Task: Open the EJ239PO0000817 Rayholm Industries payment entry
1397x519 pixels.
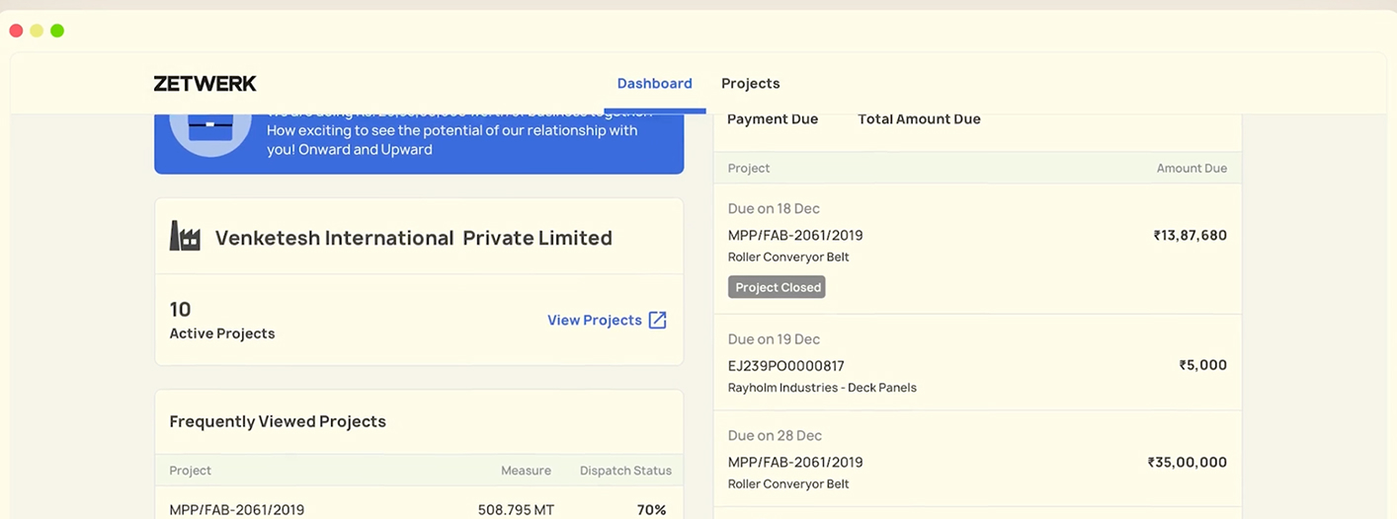Action: (x=785, y=366)
